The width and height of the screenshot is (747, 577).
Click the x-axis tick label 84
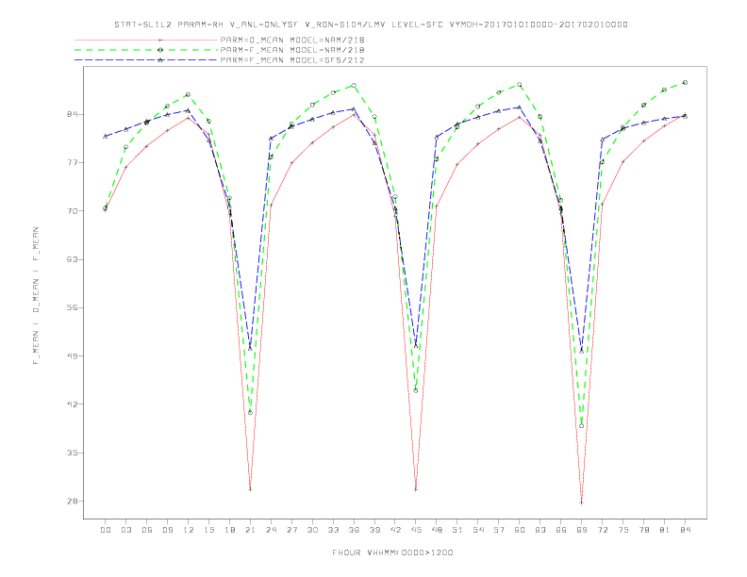pos(685,530)
